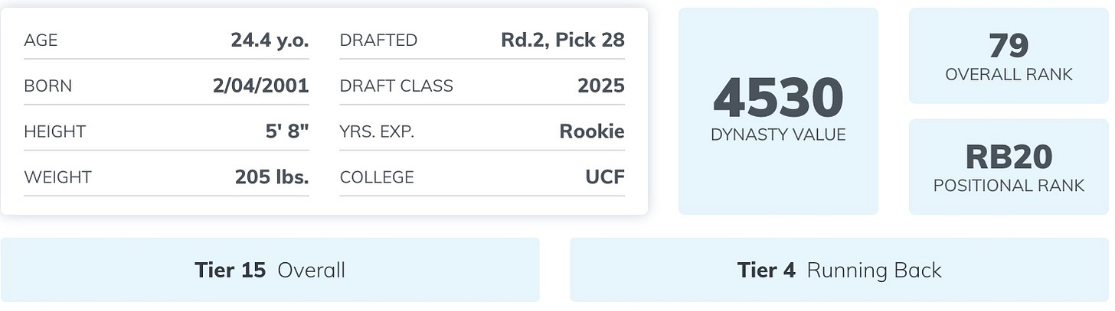Click the OVERALL RANK caption
This screenshot has height=311, width=1115.
[x=1009, y=74]
